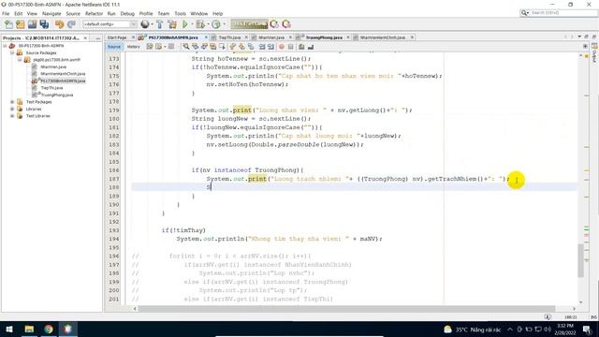
Task: Close the TruongPhong.java tab
Action: [x=348, y=37]
